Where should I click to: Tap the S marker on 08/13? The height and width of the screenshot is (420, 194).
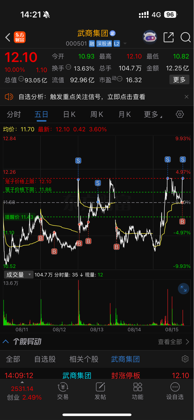(98, 183)
